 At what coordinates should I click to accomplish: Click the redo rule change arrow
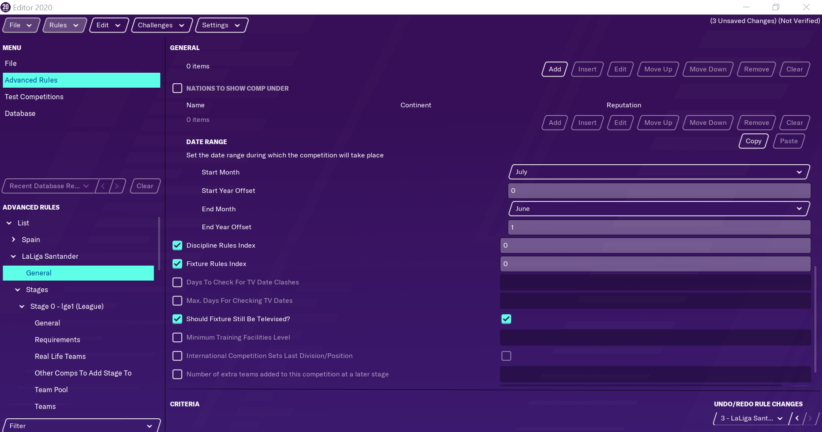pyautogui.click(x=810, y=418)
